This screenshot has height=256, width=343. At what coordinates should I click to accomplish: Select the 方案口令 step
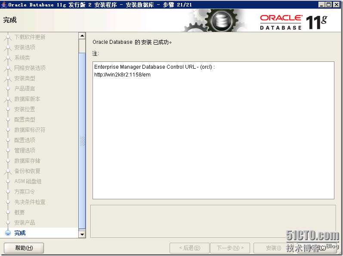[25, 192]
